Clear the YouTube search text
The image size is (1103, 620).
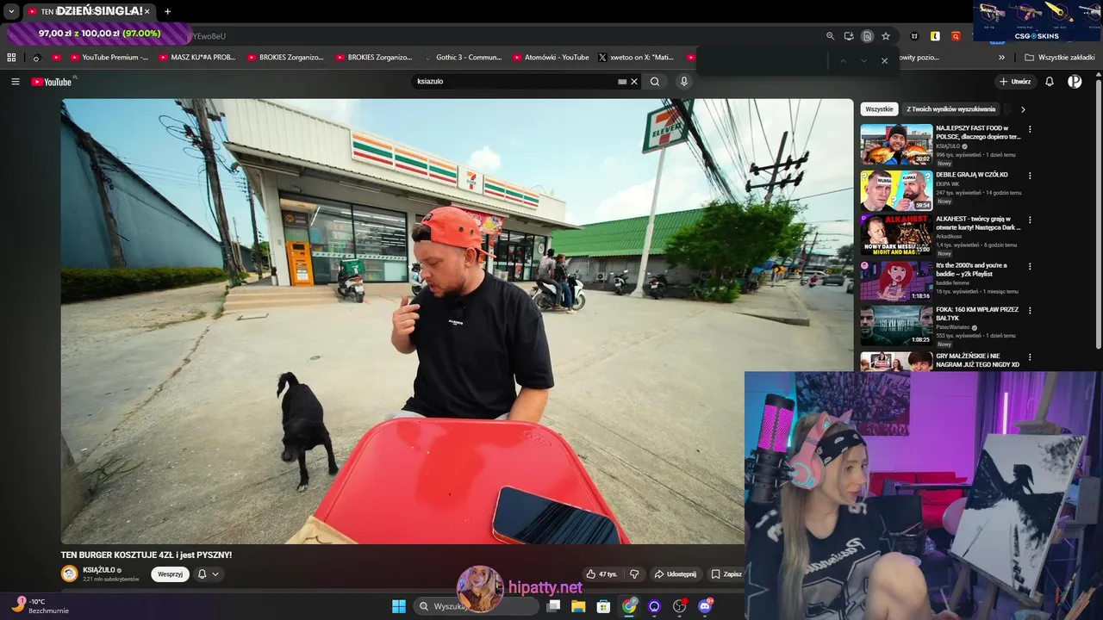pos(634,82)
